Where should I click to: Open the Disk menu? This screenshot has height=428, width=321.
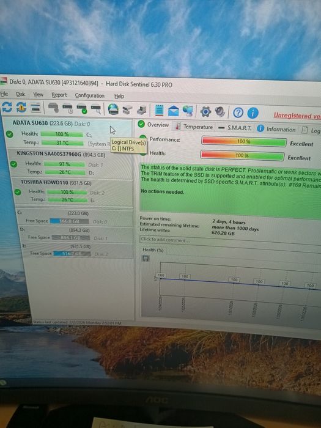[20, 94]
